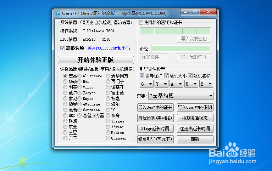Click the 导入Oem7中的密钥 button

pyautogui.click(x=195, y=107)
